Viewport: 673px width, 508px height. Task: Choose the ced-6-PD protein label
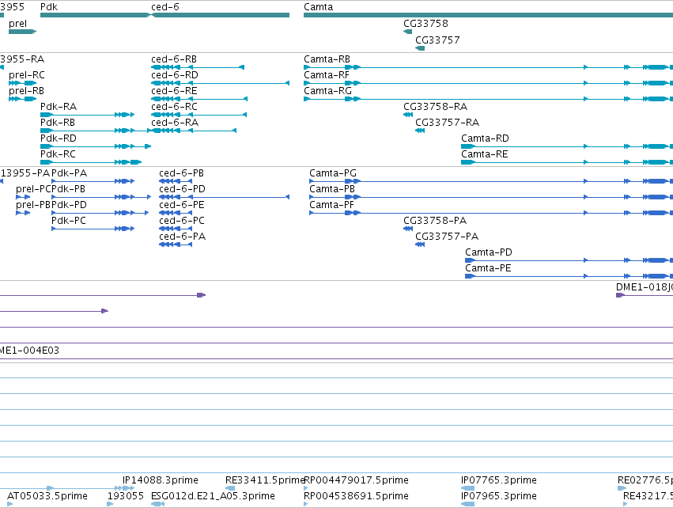coord(183,189)
